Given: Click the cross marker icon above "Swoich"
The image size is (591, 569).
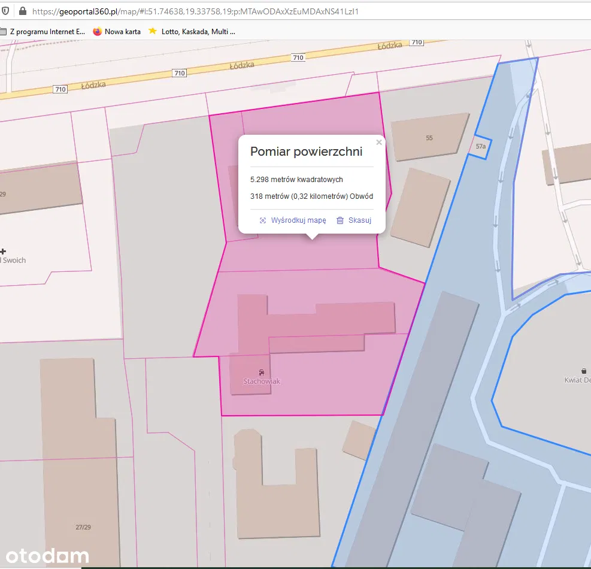Looking at the screenshot, I should click(3, 252).
